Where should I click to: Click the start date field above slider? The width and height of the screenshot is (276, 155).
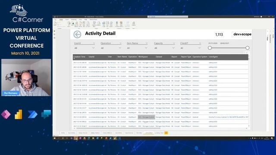[x=213, y=43]
